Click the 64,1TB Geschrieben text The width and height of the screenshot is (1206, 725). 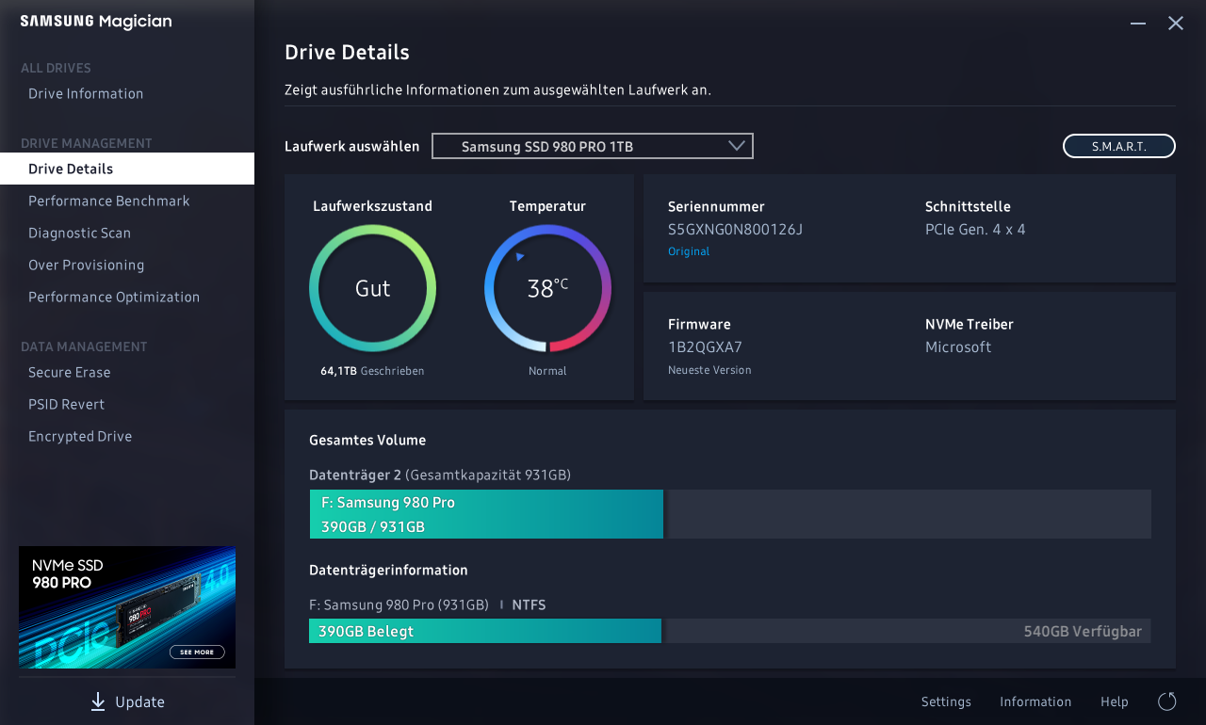pos(372,371)
